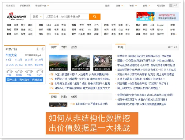Click the orange search magnifier button
This screenshot has width=185, height=140.
(x=95, y=17)
